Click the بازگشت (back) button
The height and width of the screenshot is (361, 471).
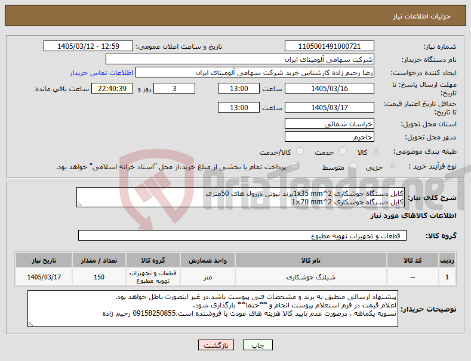[x=216, y=345]
